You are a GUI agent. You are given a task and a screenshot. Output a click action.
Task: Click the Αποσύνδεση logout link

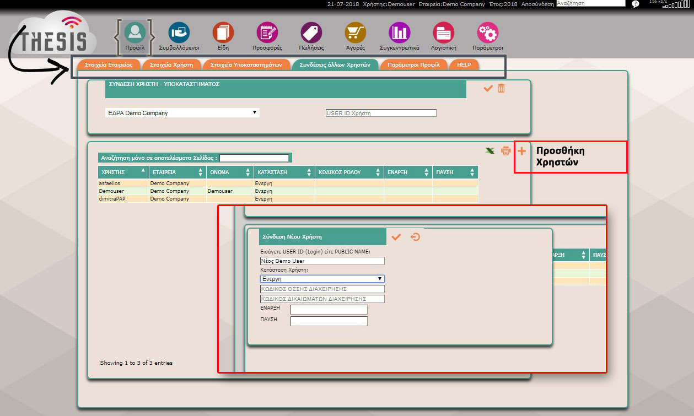coord(537,4)
